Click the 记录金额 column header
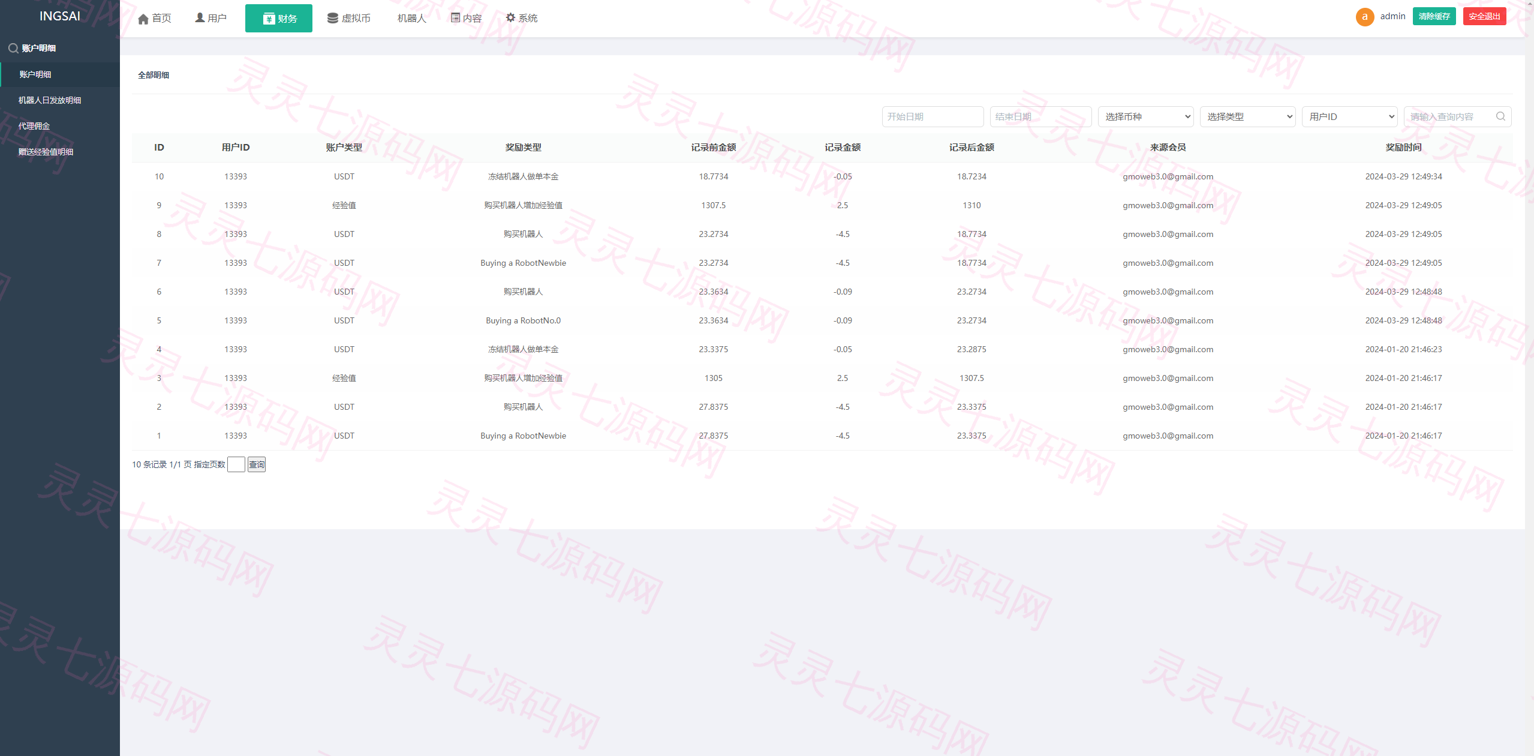Screen dimensions: 1534x756 pyautogui.click(x=843, y=147)
